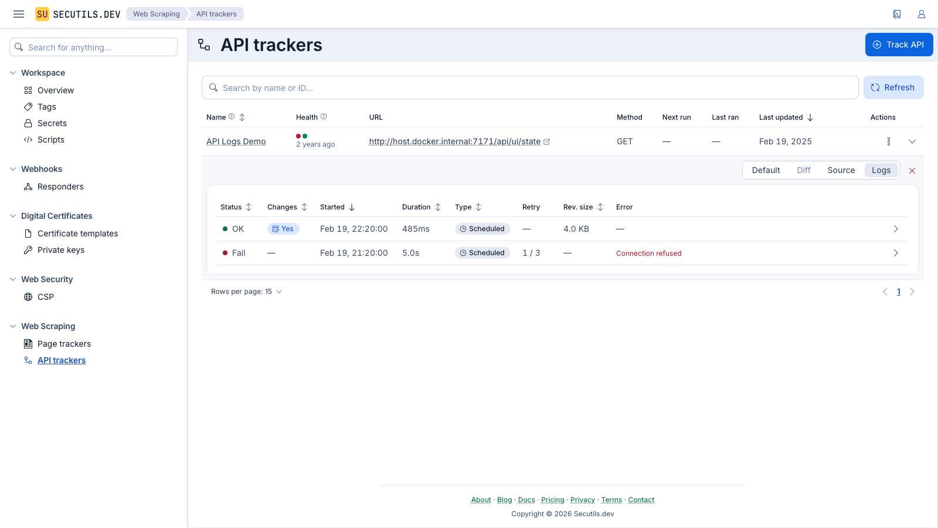Focus the Search for anything field
Viewport: 938px width, 528px height.
point(93,47)
